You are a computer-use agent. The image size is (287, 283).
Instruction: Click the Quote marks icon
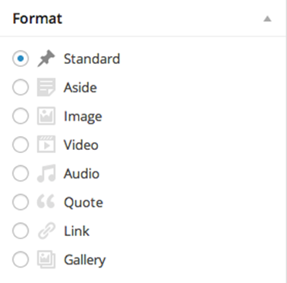pyautogui.click(x=46, y=201)
